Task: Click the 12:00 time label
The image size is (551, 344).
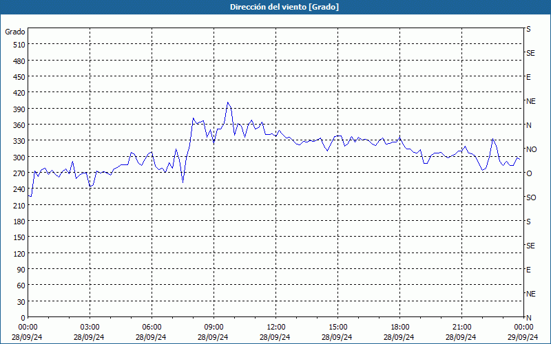Action: tap(276, 327)
